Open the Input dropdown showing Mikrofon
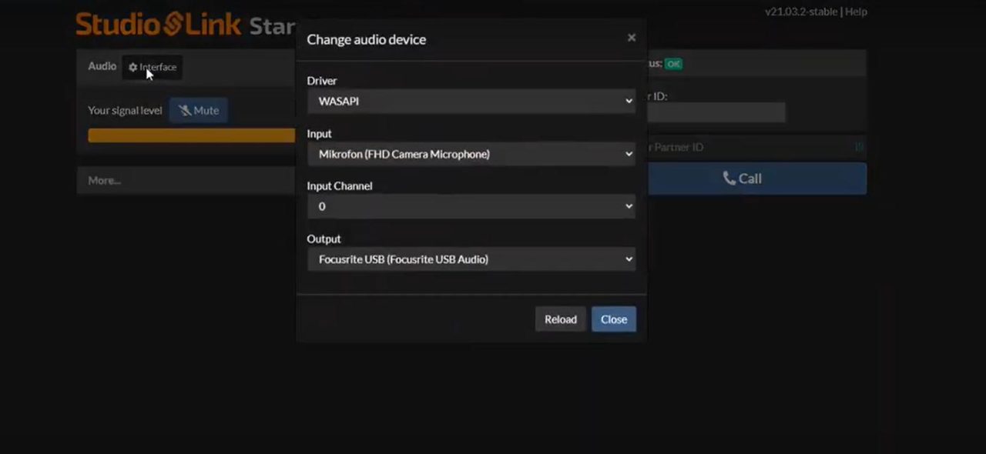Screen dimensions: 986x454 tap(471, 154)
